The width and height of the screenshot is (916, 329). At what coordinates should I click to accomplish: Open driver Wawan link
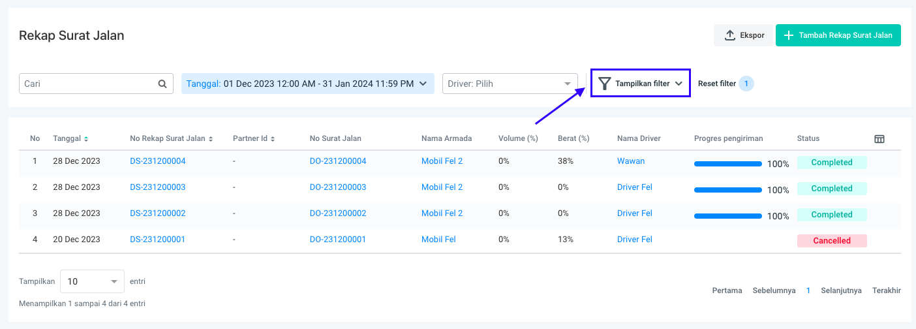pos(630,161)
